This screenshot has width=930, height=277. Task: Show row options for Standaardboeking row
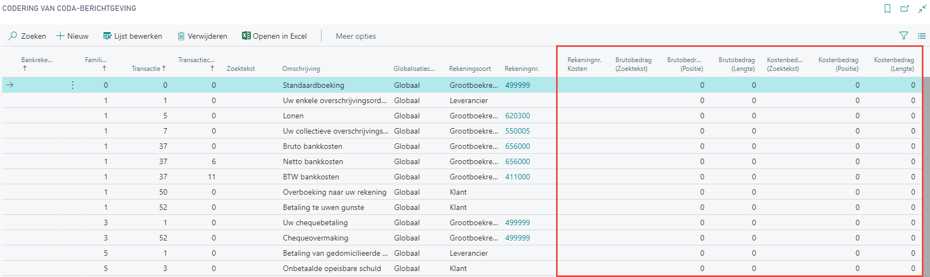pos(73,85)
